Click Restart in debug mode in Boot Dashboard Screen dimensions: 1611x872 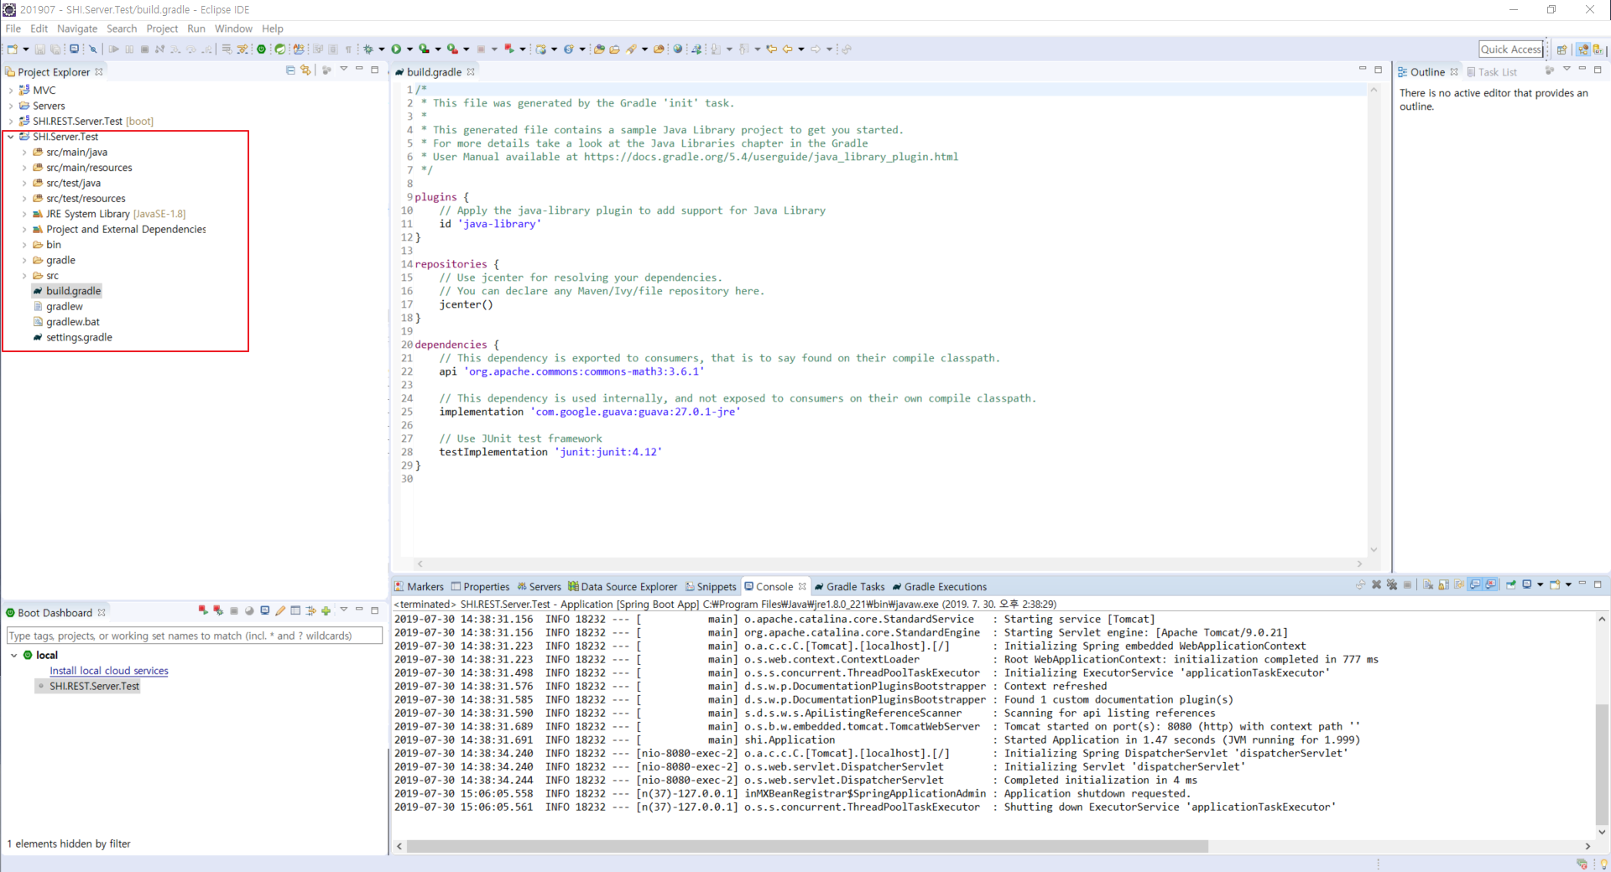(219, 610)
